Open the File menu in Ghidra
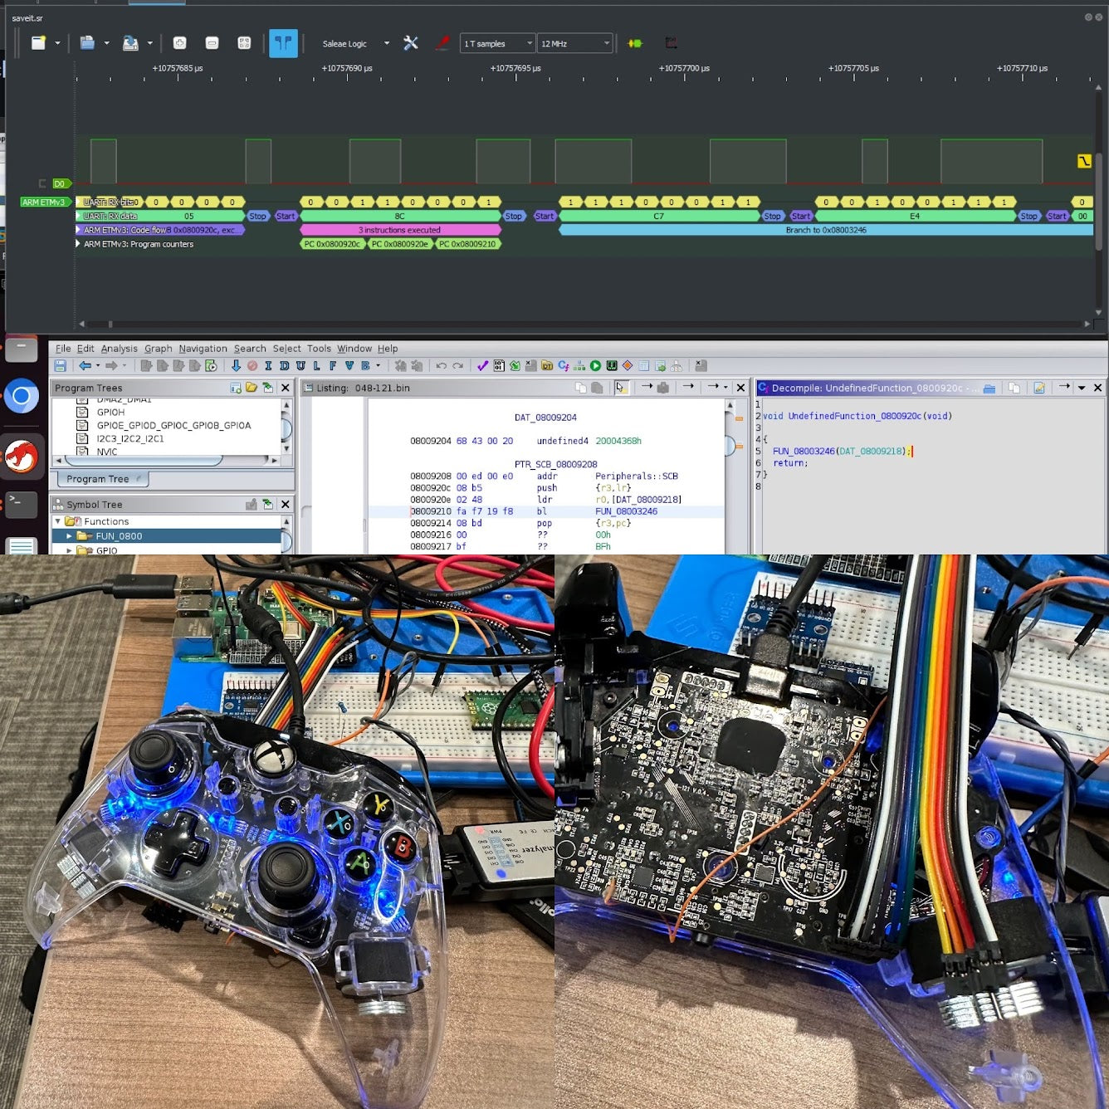The height and width of the screenshot is (1109, 1109). 63,349
